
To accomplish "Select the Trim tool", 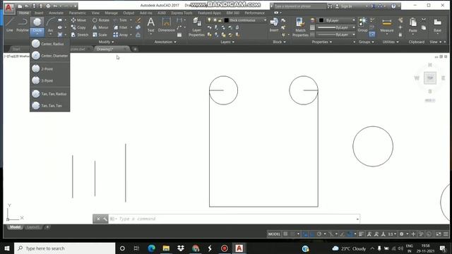I will point(120,20).
